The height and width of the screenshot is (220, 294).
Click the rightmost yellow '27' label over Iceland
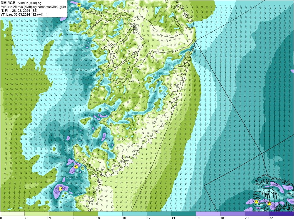pyautogui.click(x=269, y=203)
